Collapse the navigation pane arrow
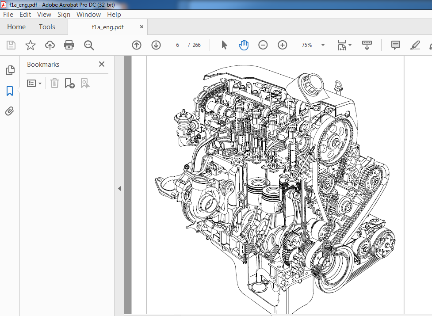 tap(119, 189)
